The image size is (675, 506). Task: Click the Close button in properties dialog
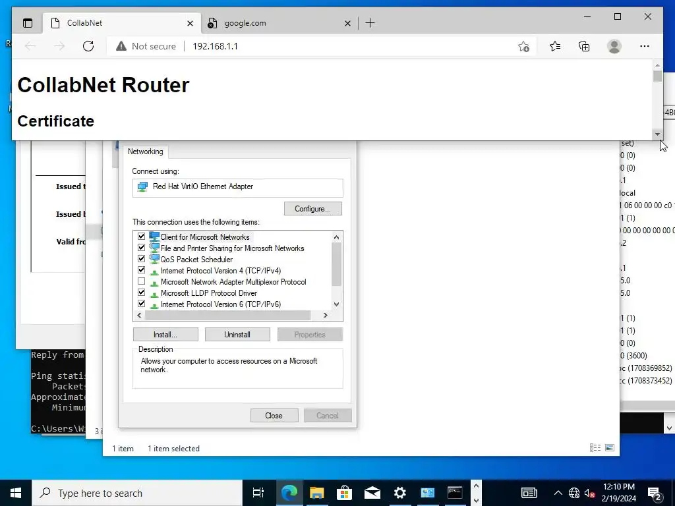pyautogui.click(x=274, y=415)
